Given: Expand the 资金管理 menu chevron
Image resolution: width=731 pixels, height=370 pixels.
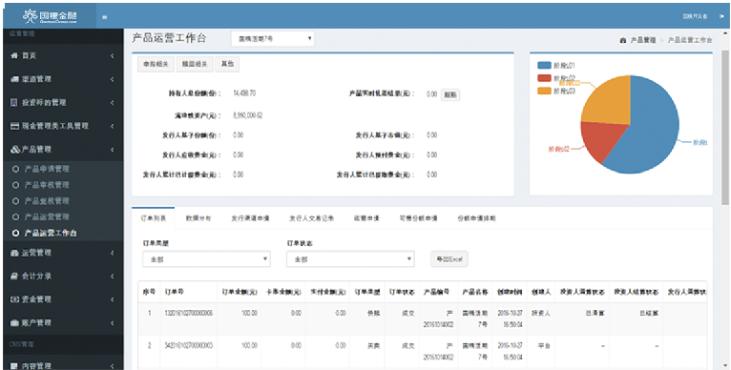Looking at the screenshot, I should [113, 299].
